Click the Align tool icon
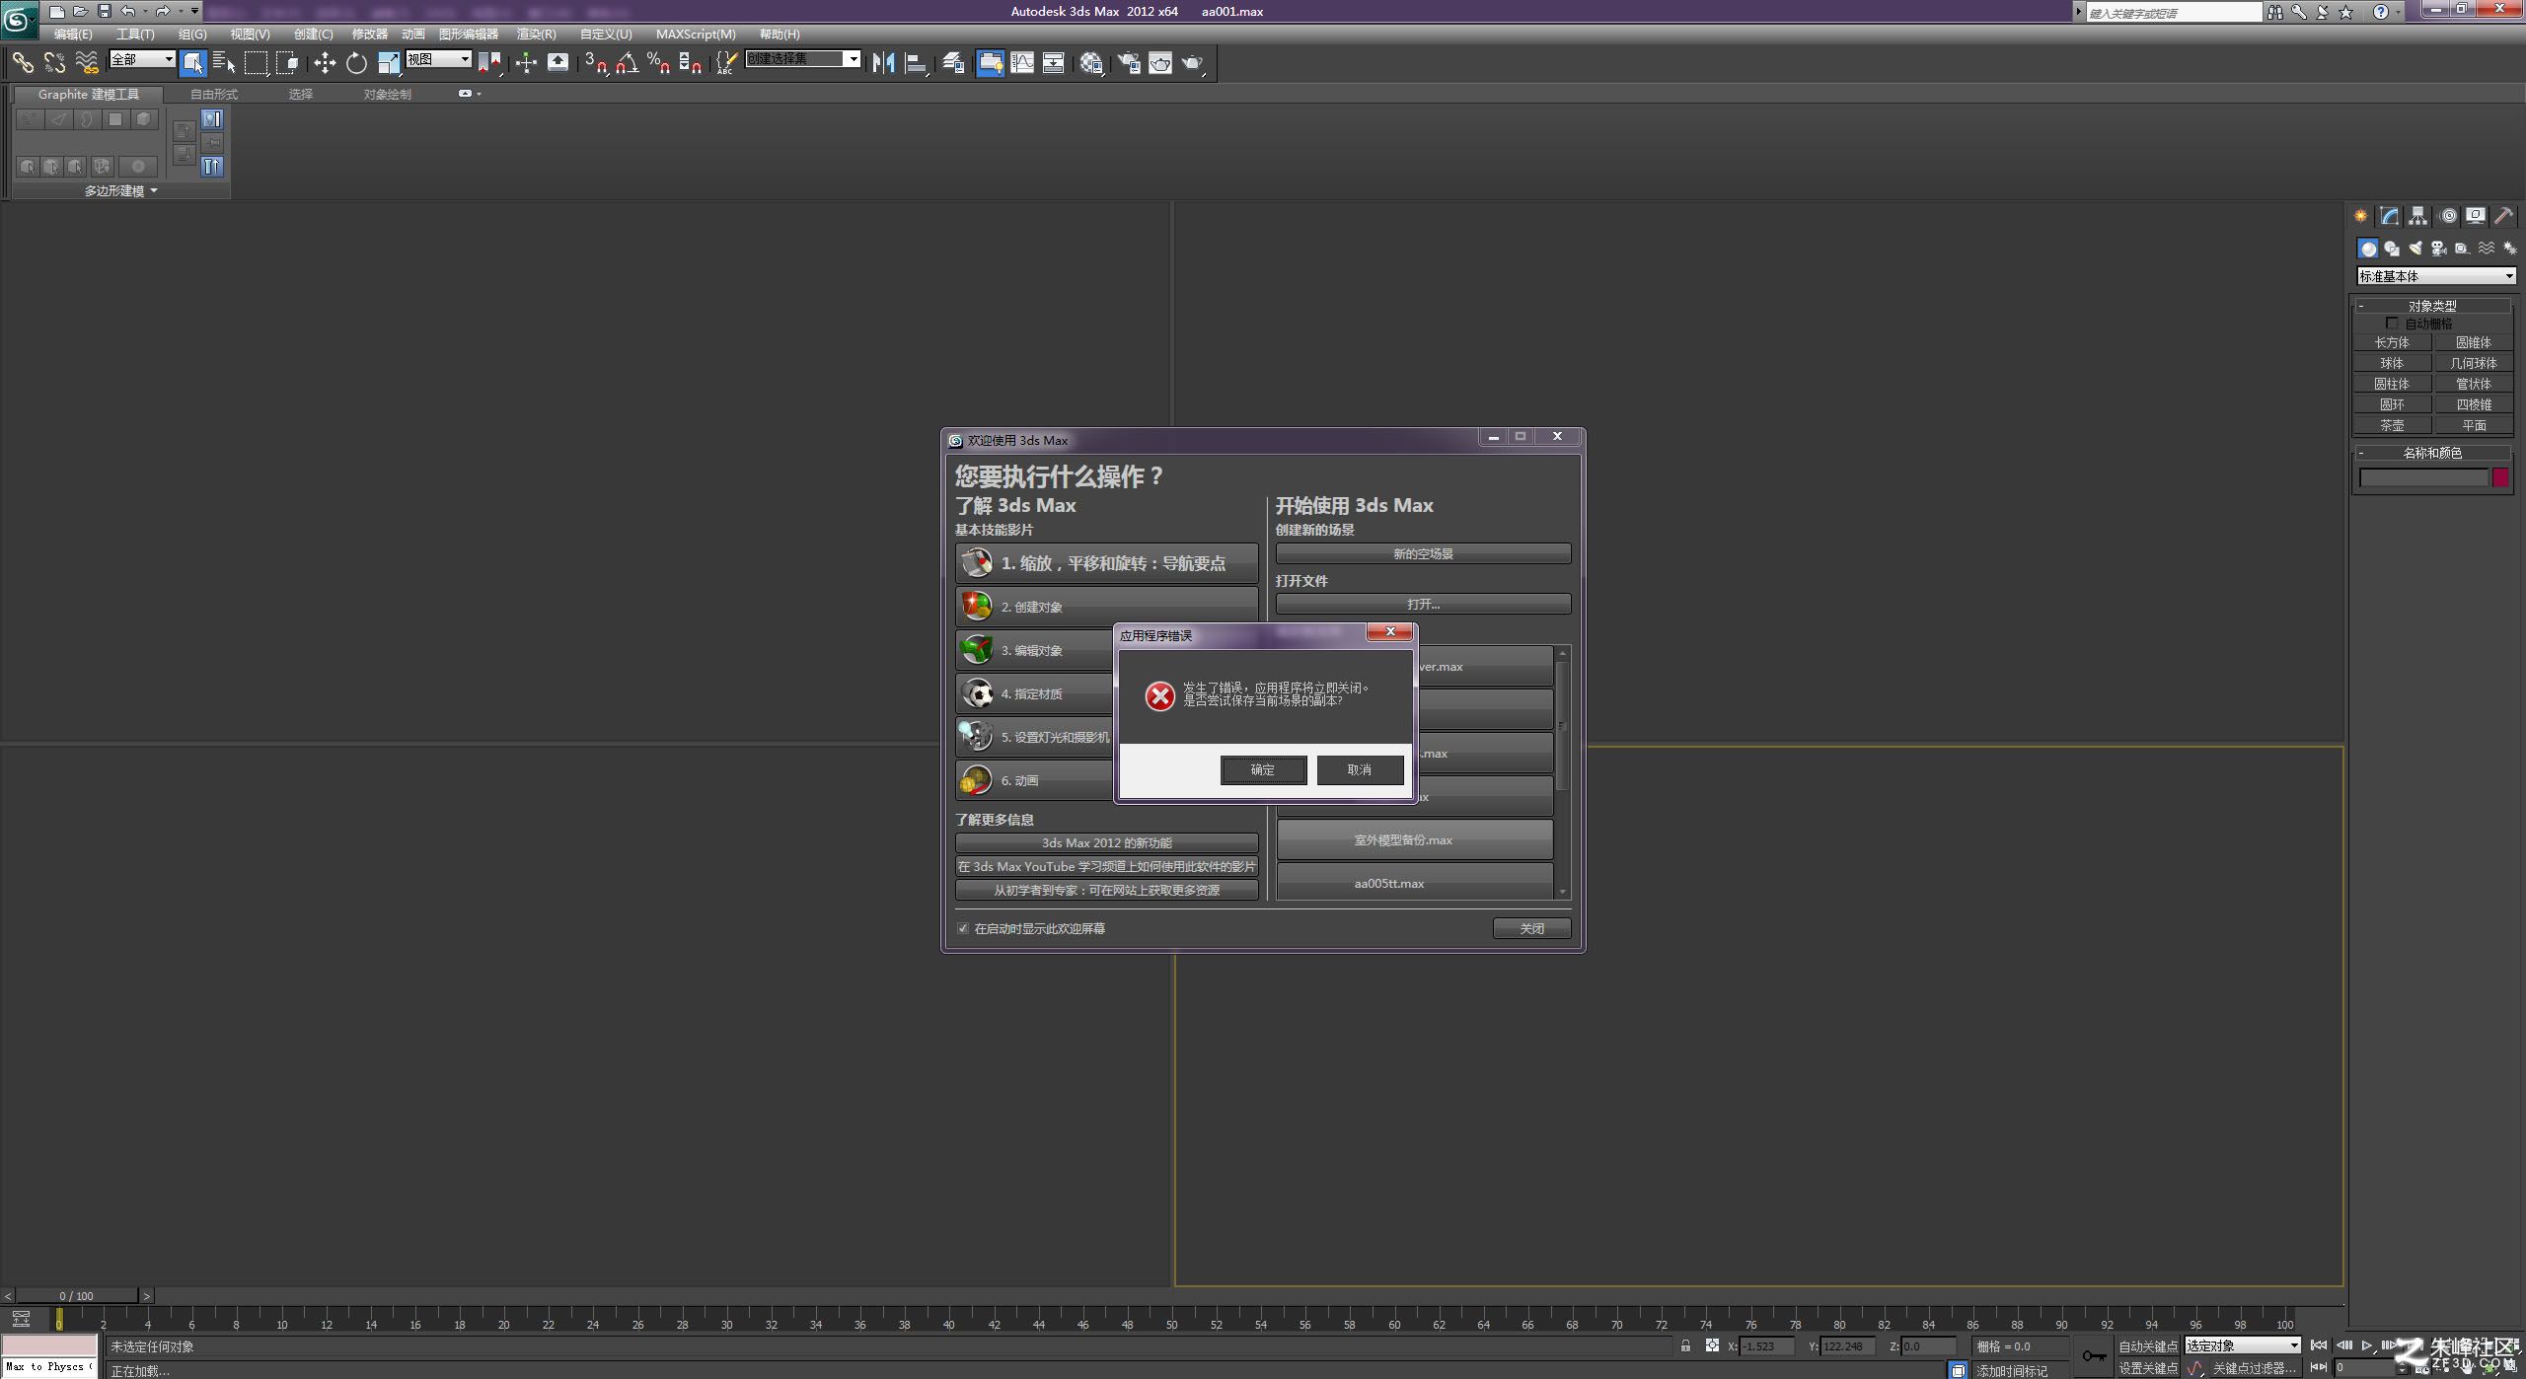The height and width of the screenshot is (1379, 2526). (916, 63)
